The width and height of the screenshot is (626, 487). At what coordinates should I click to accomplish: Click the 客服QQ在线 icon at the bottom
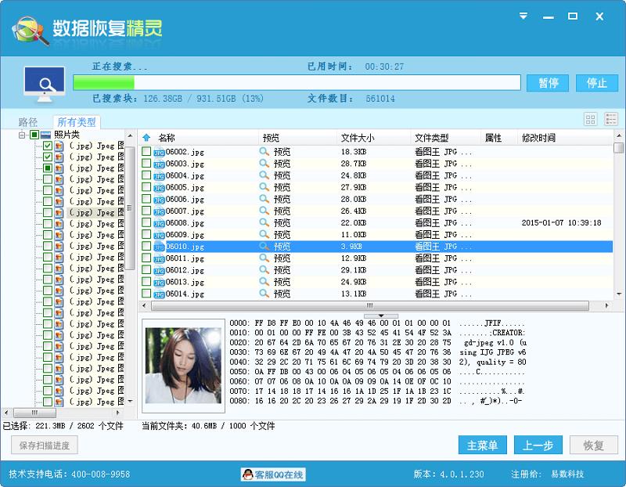pos(249,473)
